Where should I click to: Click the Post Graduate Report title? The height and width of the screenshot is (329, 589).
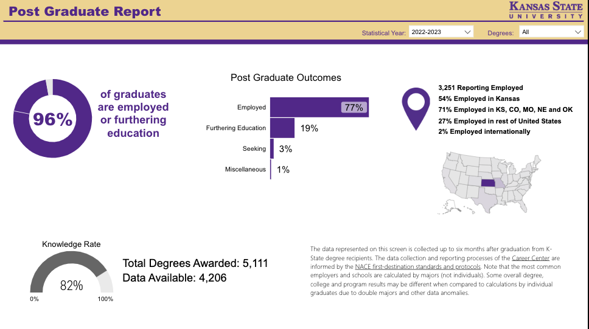[85, 12]
